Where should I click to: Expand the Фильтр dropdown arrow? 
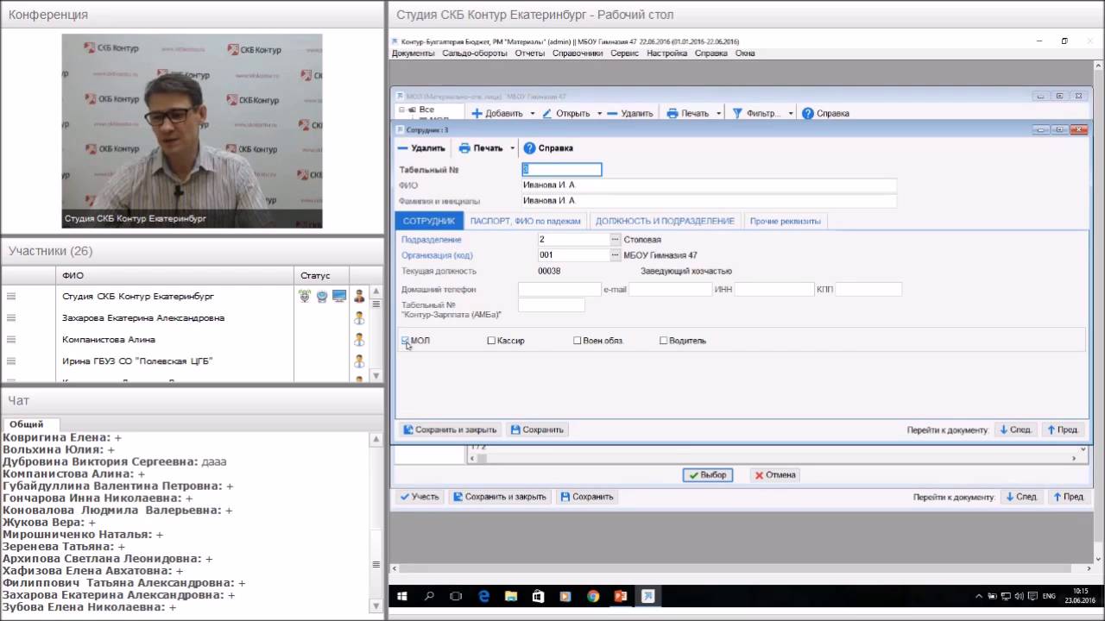click(791, 113)
